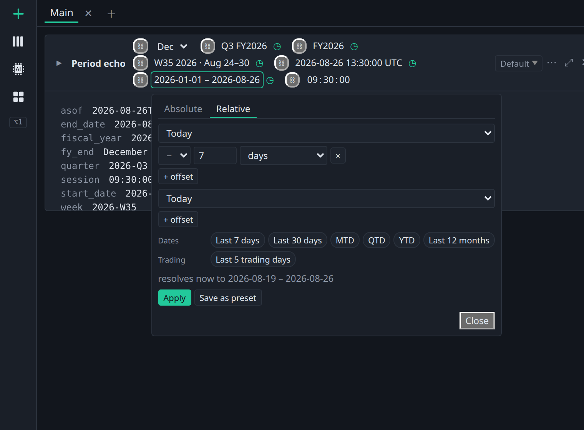584x430 pixels.
Task: Close the date range popup
Action: point(477,321)
